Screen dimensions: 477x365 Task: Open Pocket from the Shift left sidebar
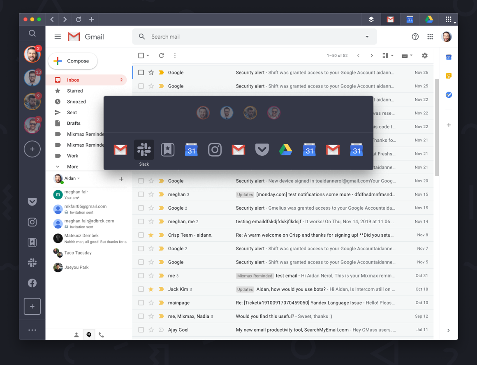32,201
